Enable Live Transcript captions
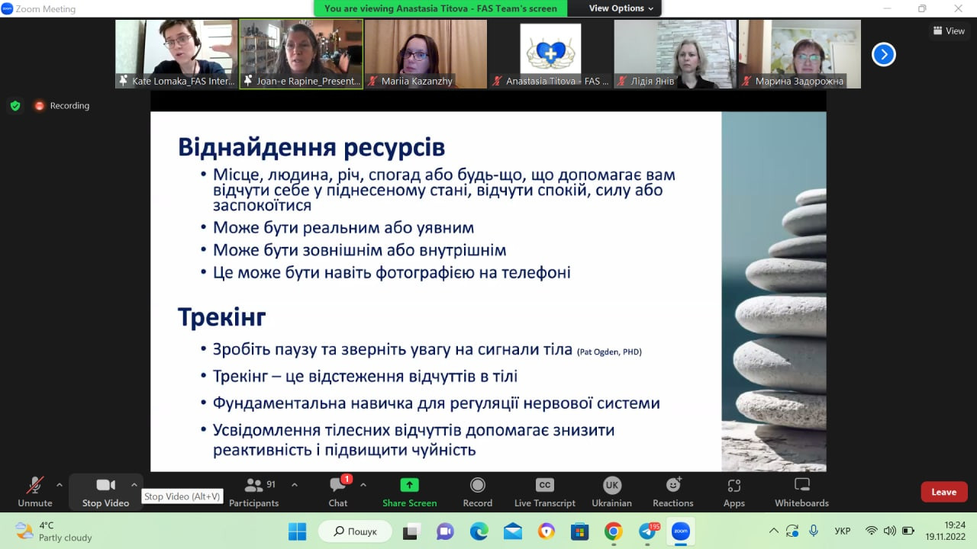Image resolution: width=977 pixels, height=549 pixels. pyautogui.click(x=545, y=492)
